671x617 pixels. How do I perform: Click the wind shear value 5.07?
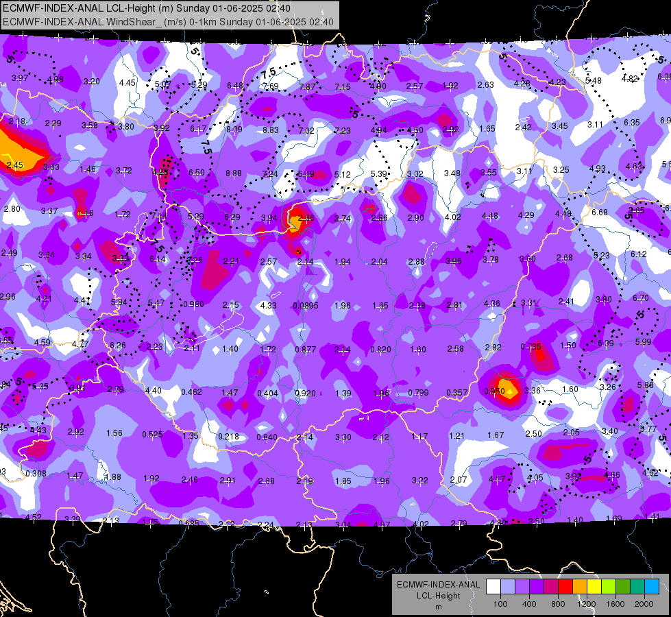[x=163, y=84]
